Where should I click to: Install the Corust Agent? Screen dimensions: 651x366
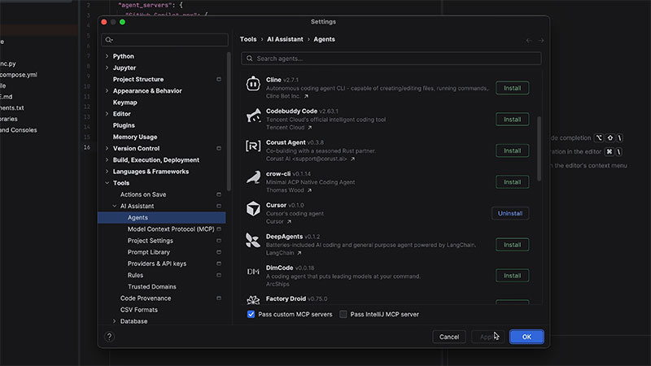513,150
